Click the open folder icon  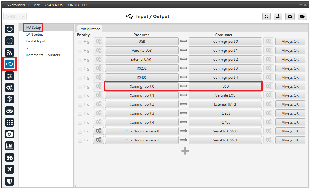pyautogui.click(x=302, y=16)
